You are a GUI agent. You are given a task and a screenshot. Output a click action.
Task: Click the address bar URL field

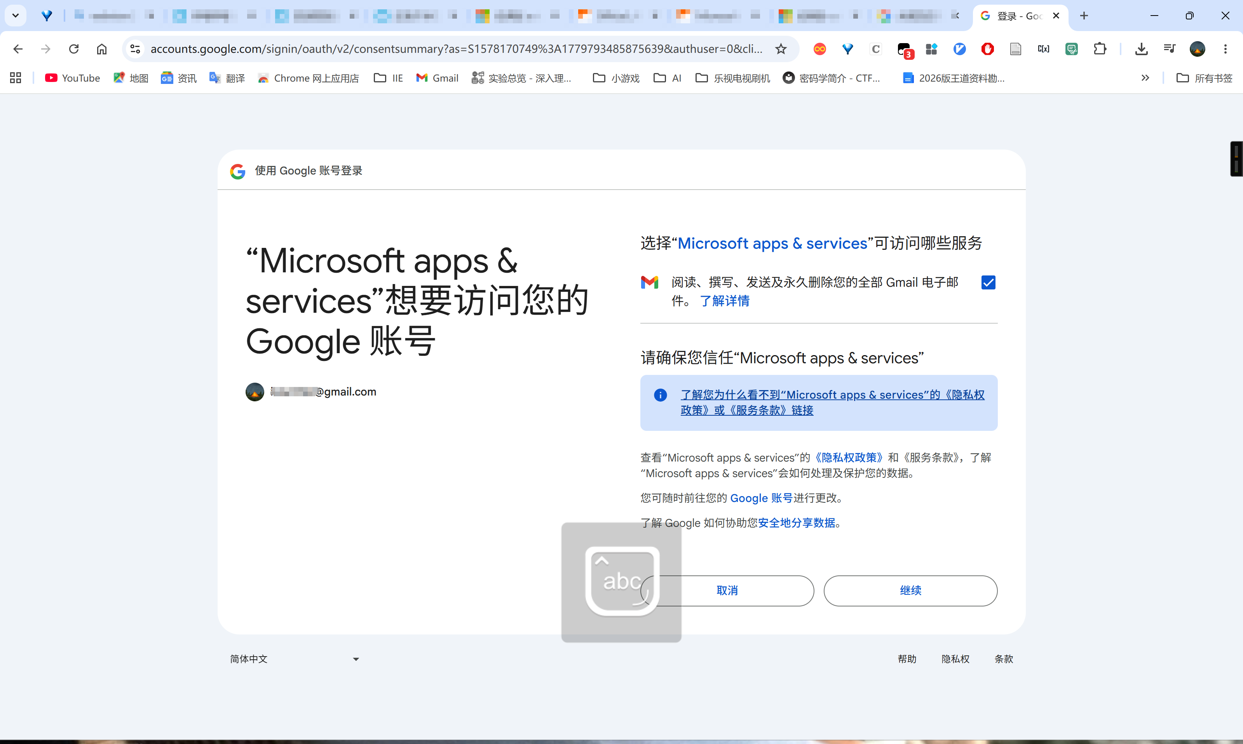(x=456, y=49)
